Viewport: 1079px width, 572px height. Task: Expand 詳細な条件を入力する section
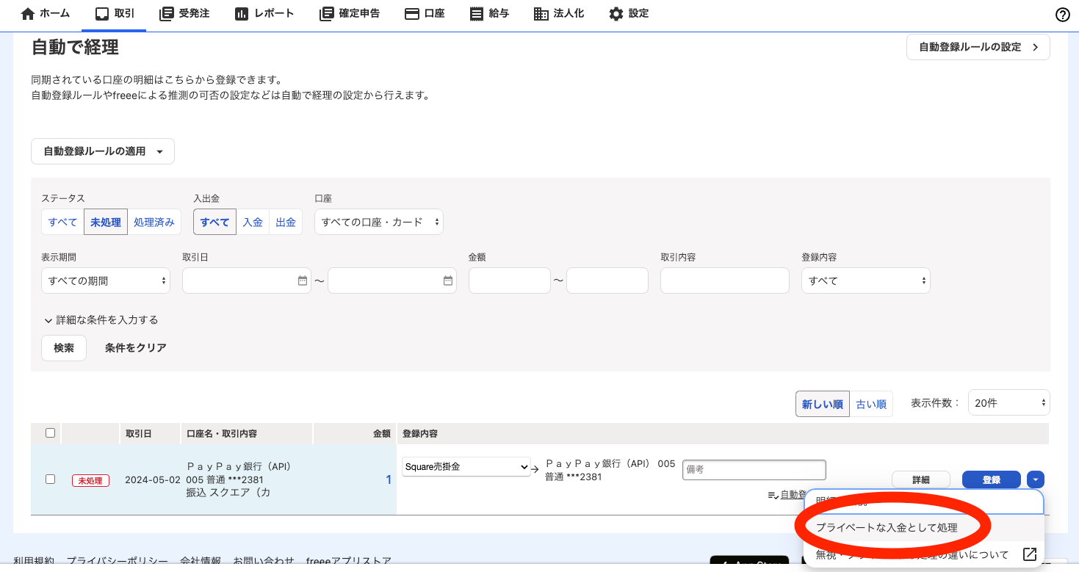(104, 320)
